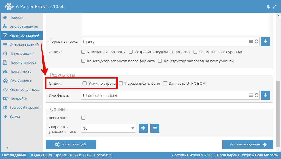The image size is (281, 159).
Task: Click the Очередь заданий list icon
Action: (x=5, y=44)
